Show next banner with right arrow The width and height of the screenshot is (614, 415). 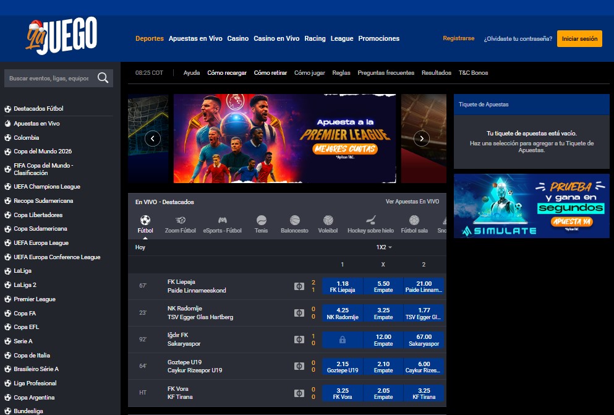point(422,138)
